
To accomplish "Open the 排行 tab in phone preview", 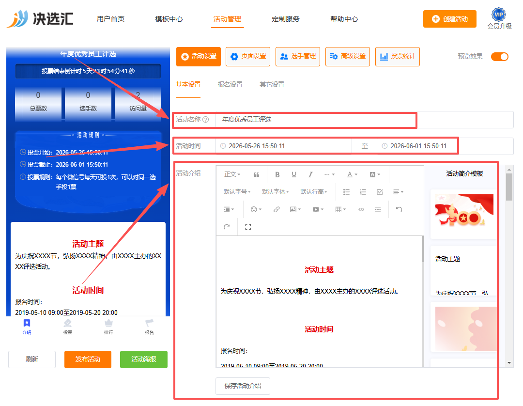I will point(108,327).
